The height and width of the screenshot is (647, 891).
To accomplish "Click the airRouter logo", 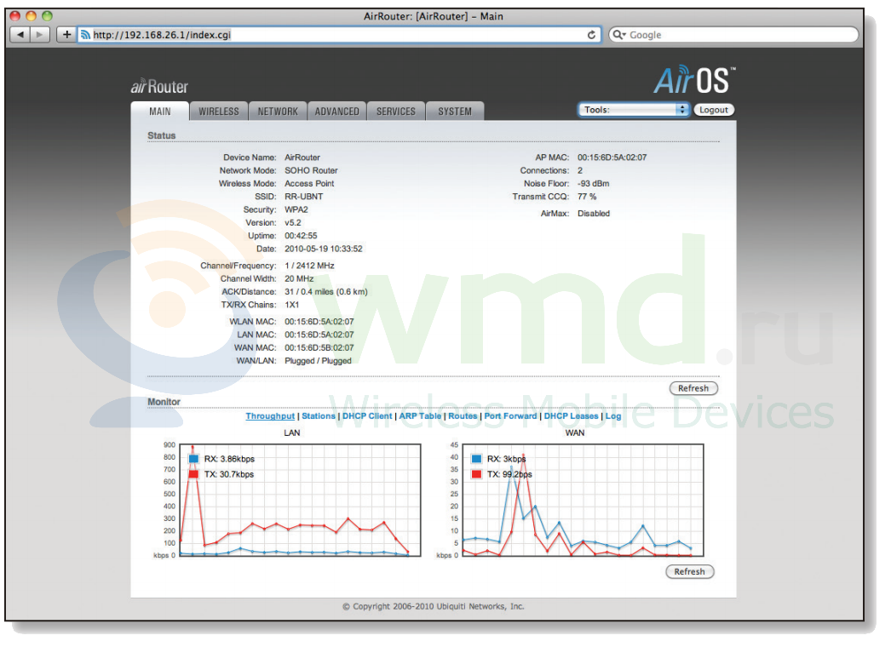I will click(159, 86).
